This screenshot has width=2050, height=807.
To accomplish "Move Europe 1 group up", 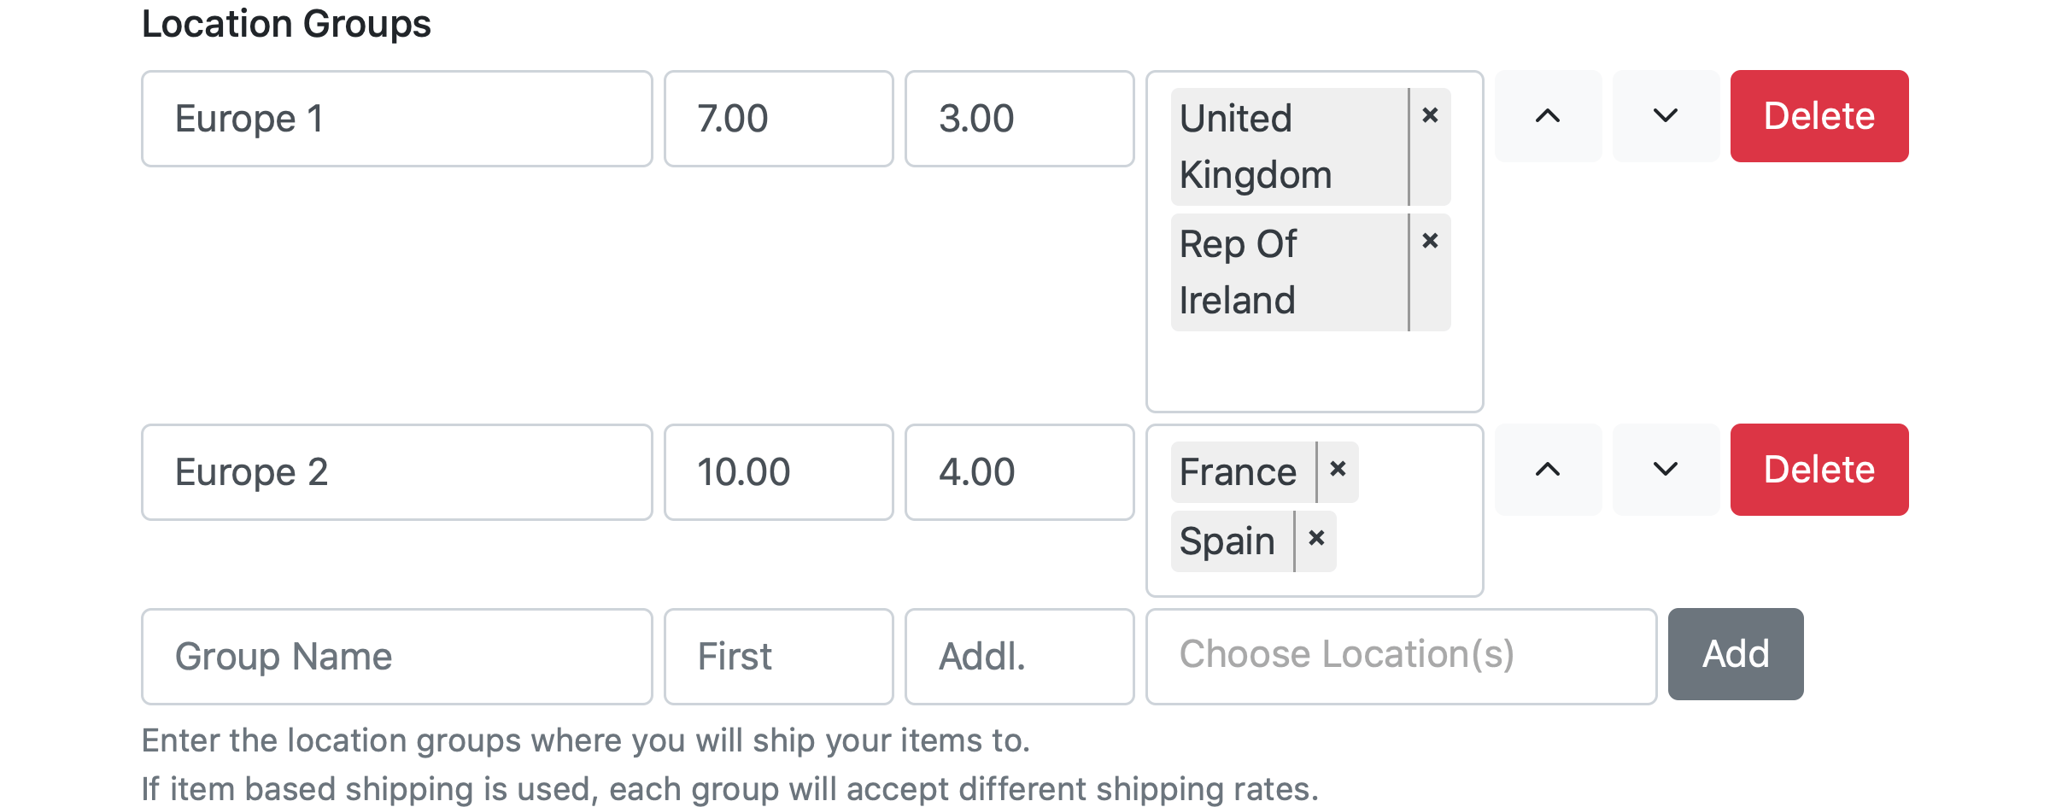I will point(1548,116).
